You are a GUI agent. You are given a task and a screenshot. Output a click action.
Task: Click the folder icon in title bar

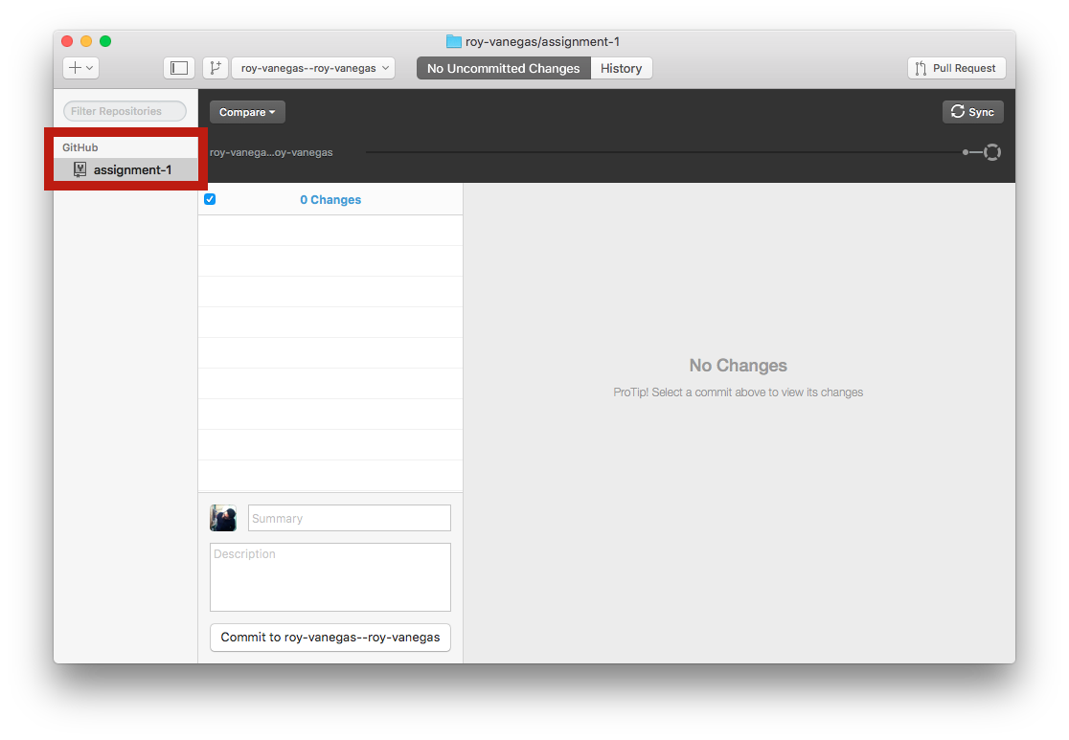(453, 41)
